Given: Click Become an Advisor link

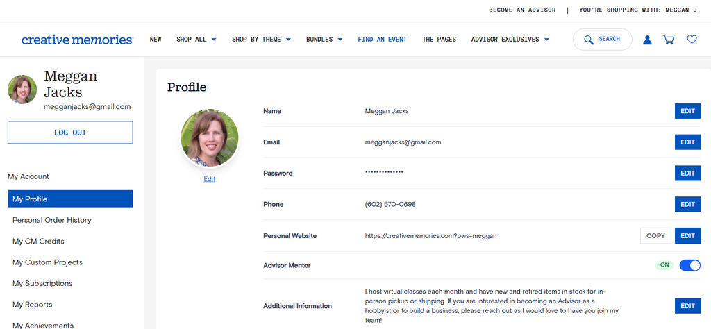Looking at the screenshot, I should click(x=522, y=10).
